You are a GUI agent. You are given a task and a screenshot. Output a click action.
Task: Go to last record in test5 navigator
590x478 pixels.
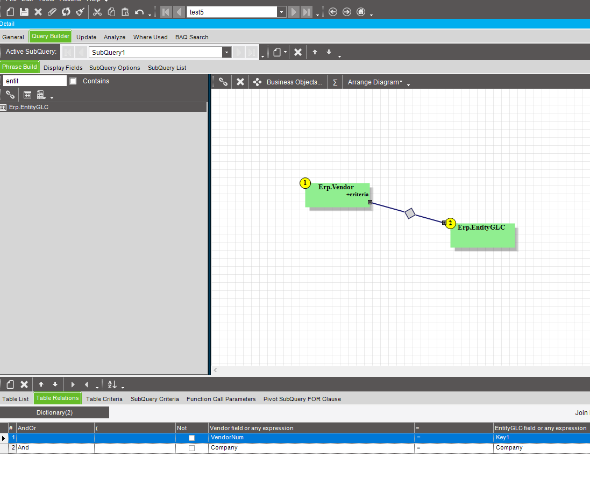point(307,12)
